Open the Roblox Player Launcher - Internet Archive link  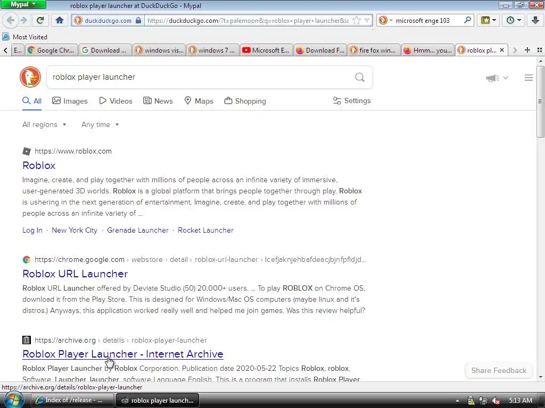click(123, 354)
